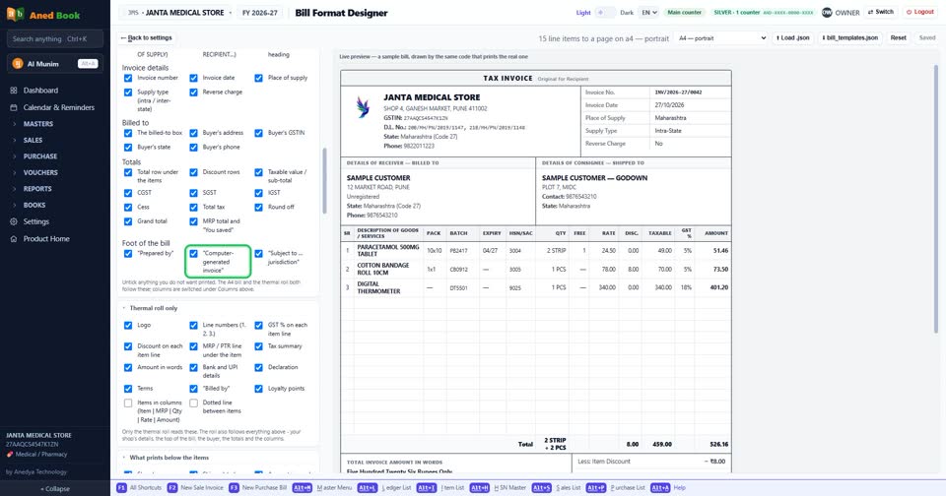Click the SILVER - 1 counter plan badge
This screenshot has height=496, width=946.
tap(763, 12)
